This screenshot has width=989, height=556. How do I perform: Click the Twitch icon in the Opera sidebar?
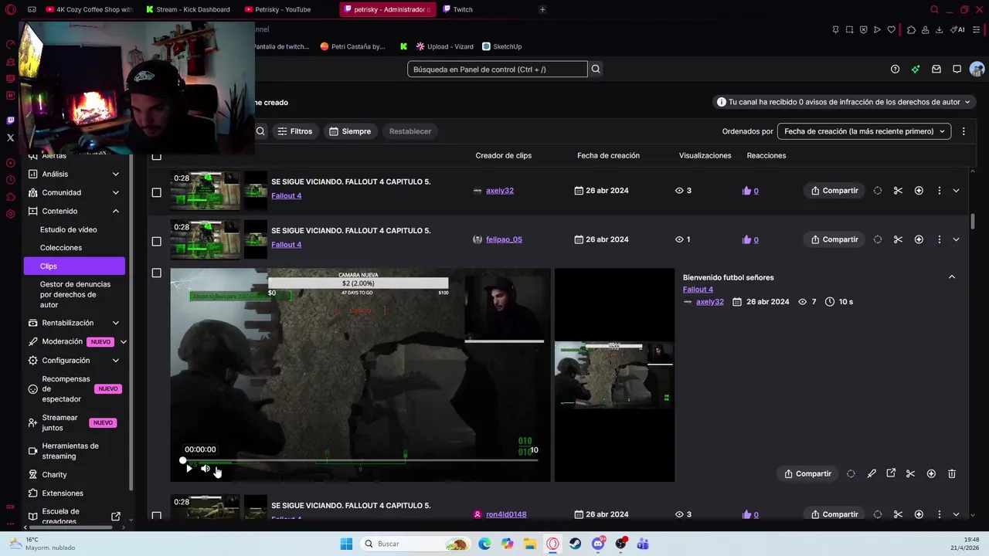(x=10, y=120)
